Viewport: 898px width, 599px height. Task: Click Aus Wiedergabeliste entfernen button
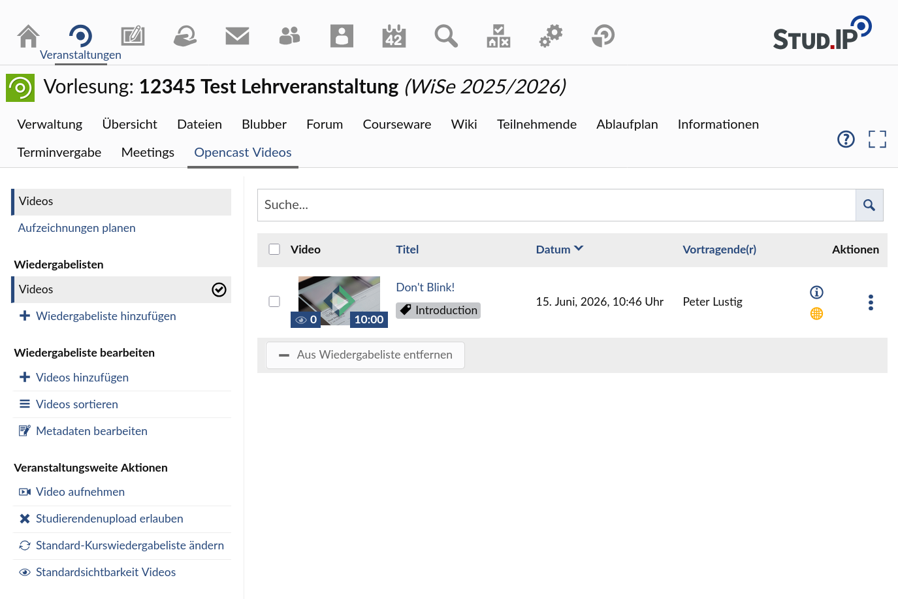tap(365, 355)
